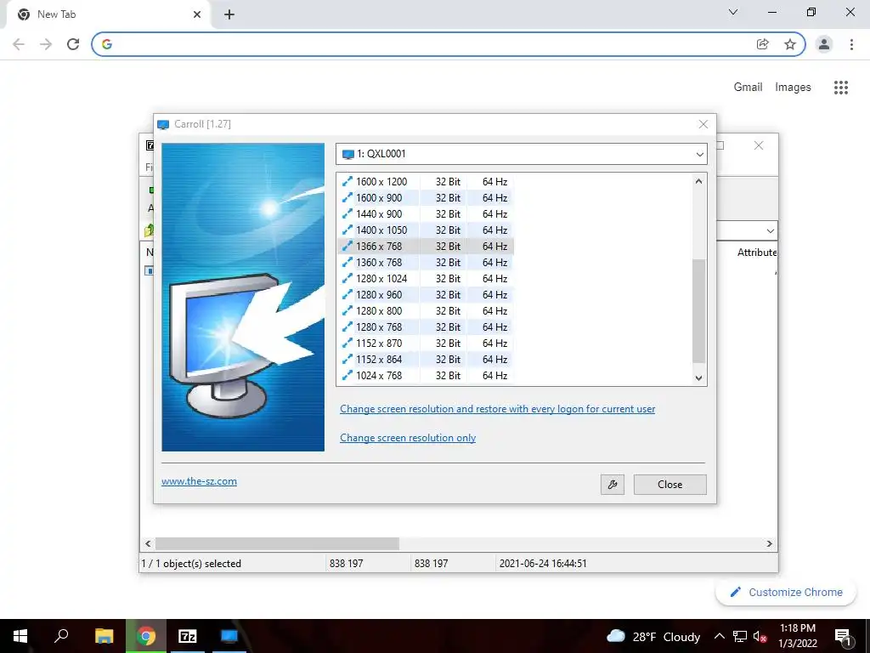This screenshot has height=653, width=870.
Task: Select the 1152 x 864 resolution row
Action: tap(425, 360)
